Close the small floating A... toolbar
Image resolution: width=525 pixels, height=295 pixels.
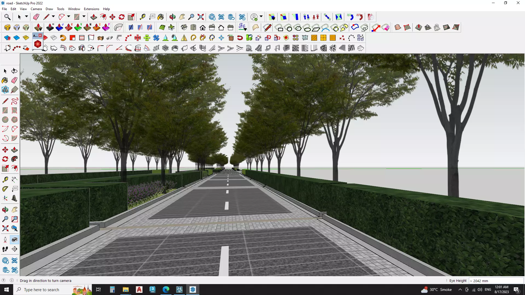click(40, 36)
